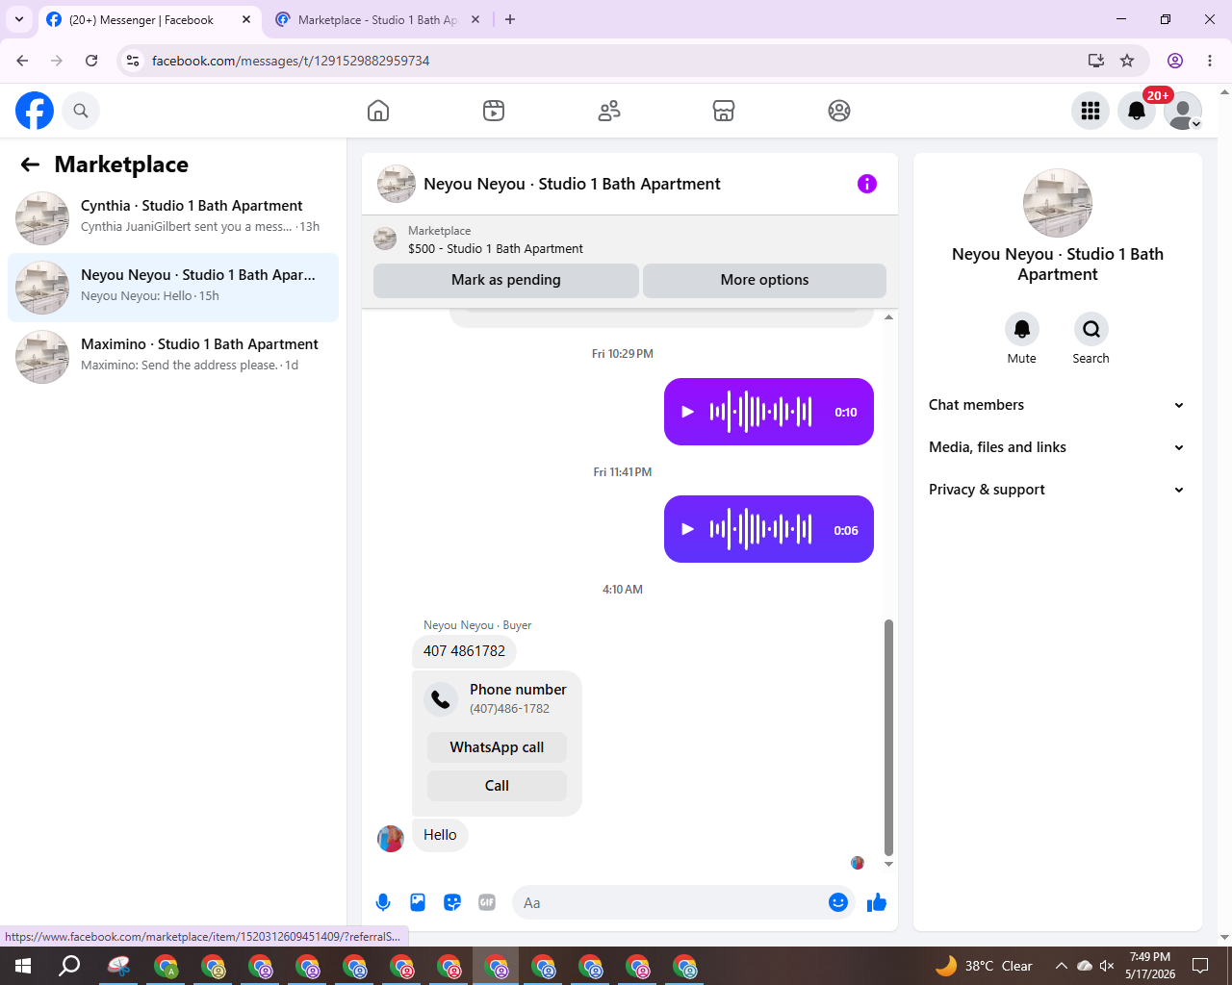
Task: Open the More options button
Action: coord(765,280)
